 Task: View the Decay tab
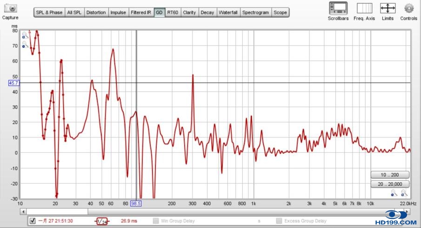point(207,13)
